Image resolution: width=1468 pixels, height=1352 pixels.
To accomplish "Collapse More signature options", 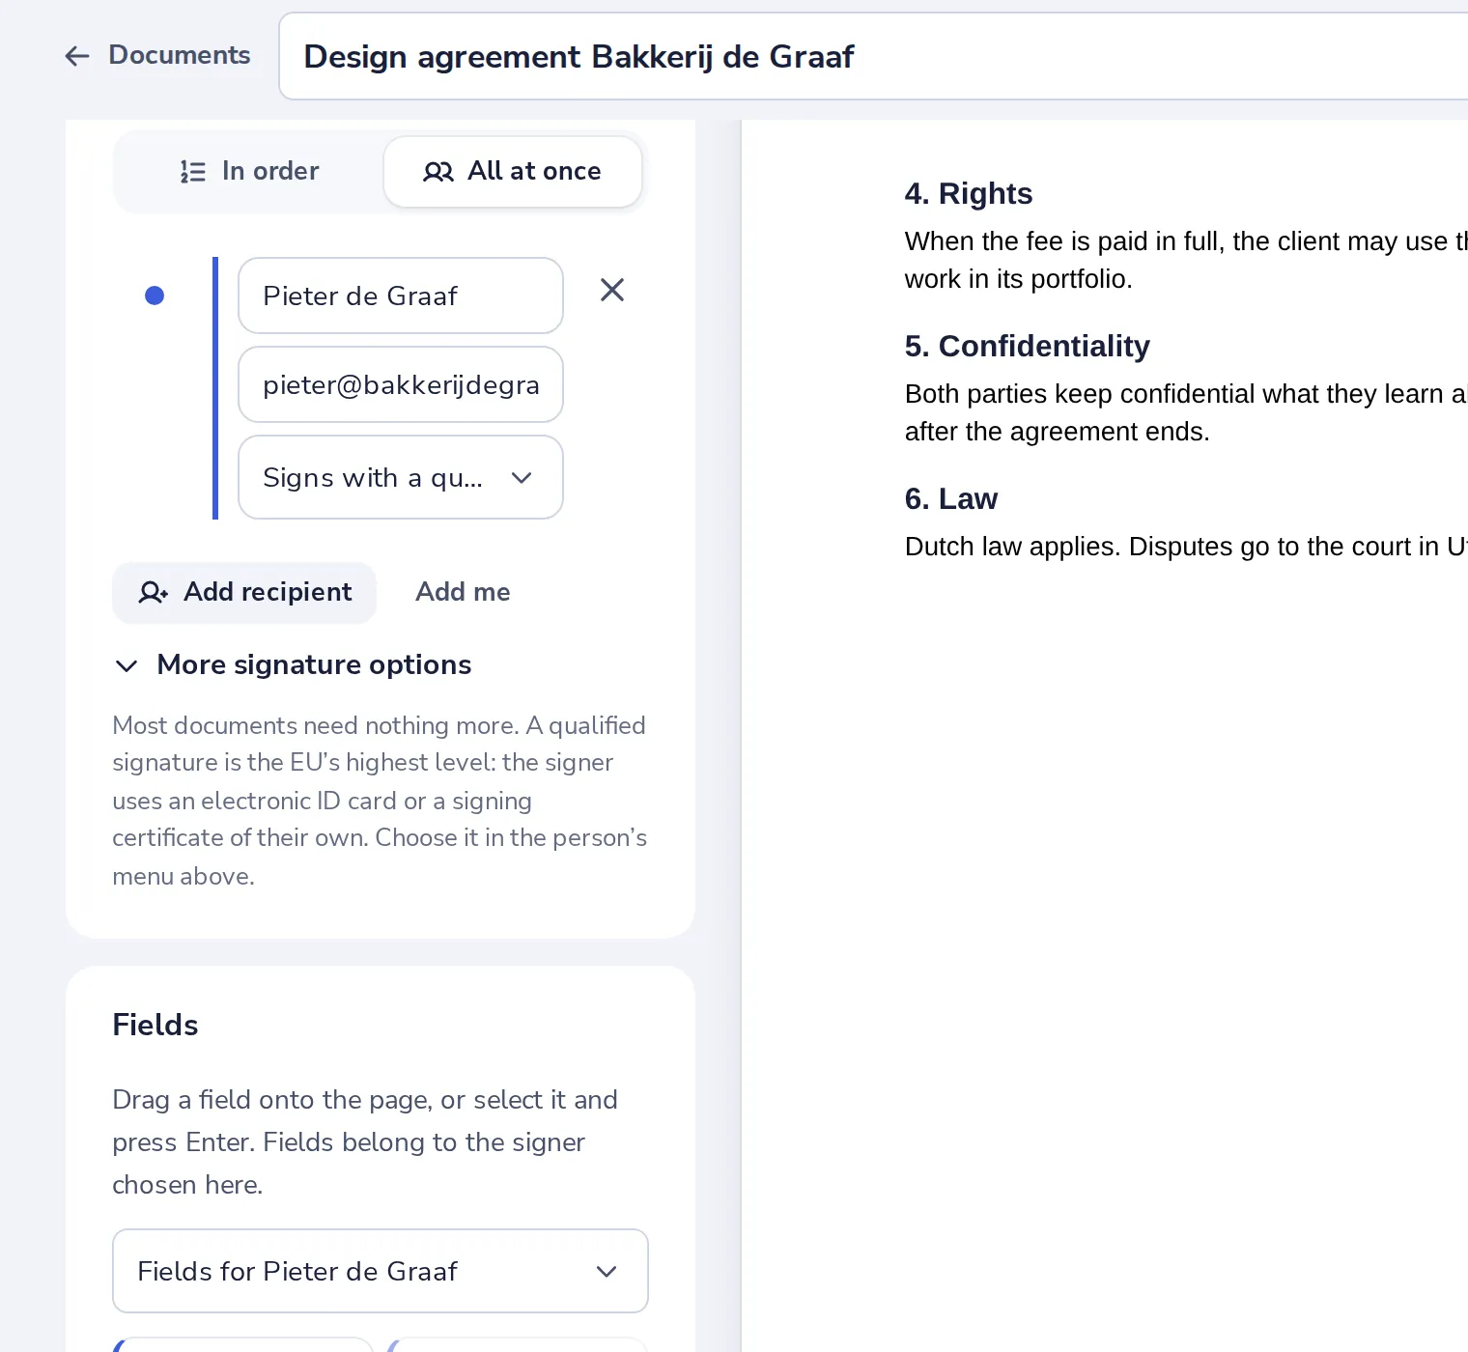I will [x=293, y=664].
